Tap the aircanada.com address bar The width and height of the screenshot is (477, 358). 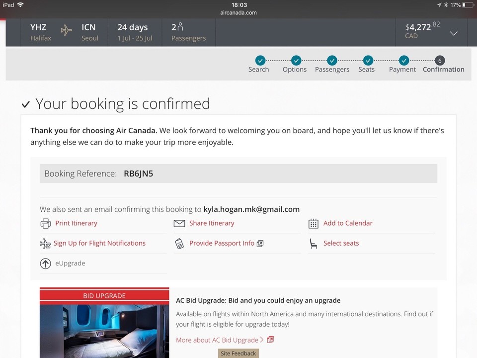238,13
